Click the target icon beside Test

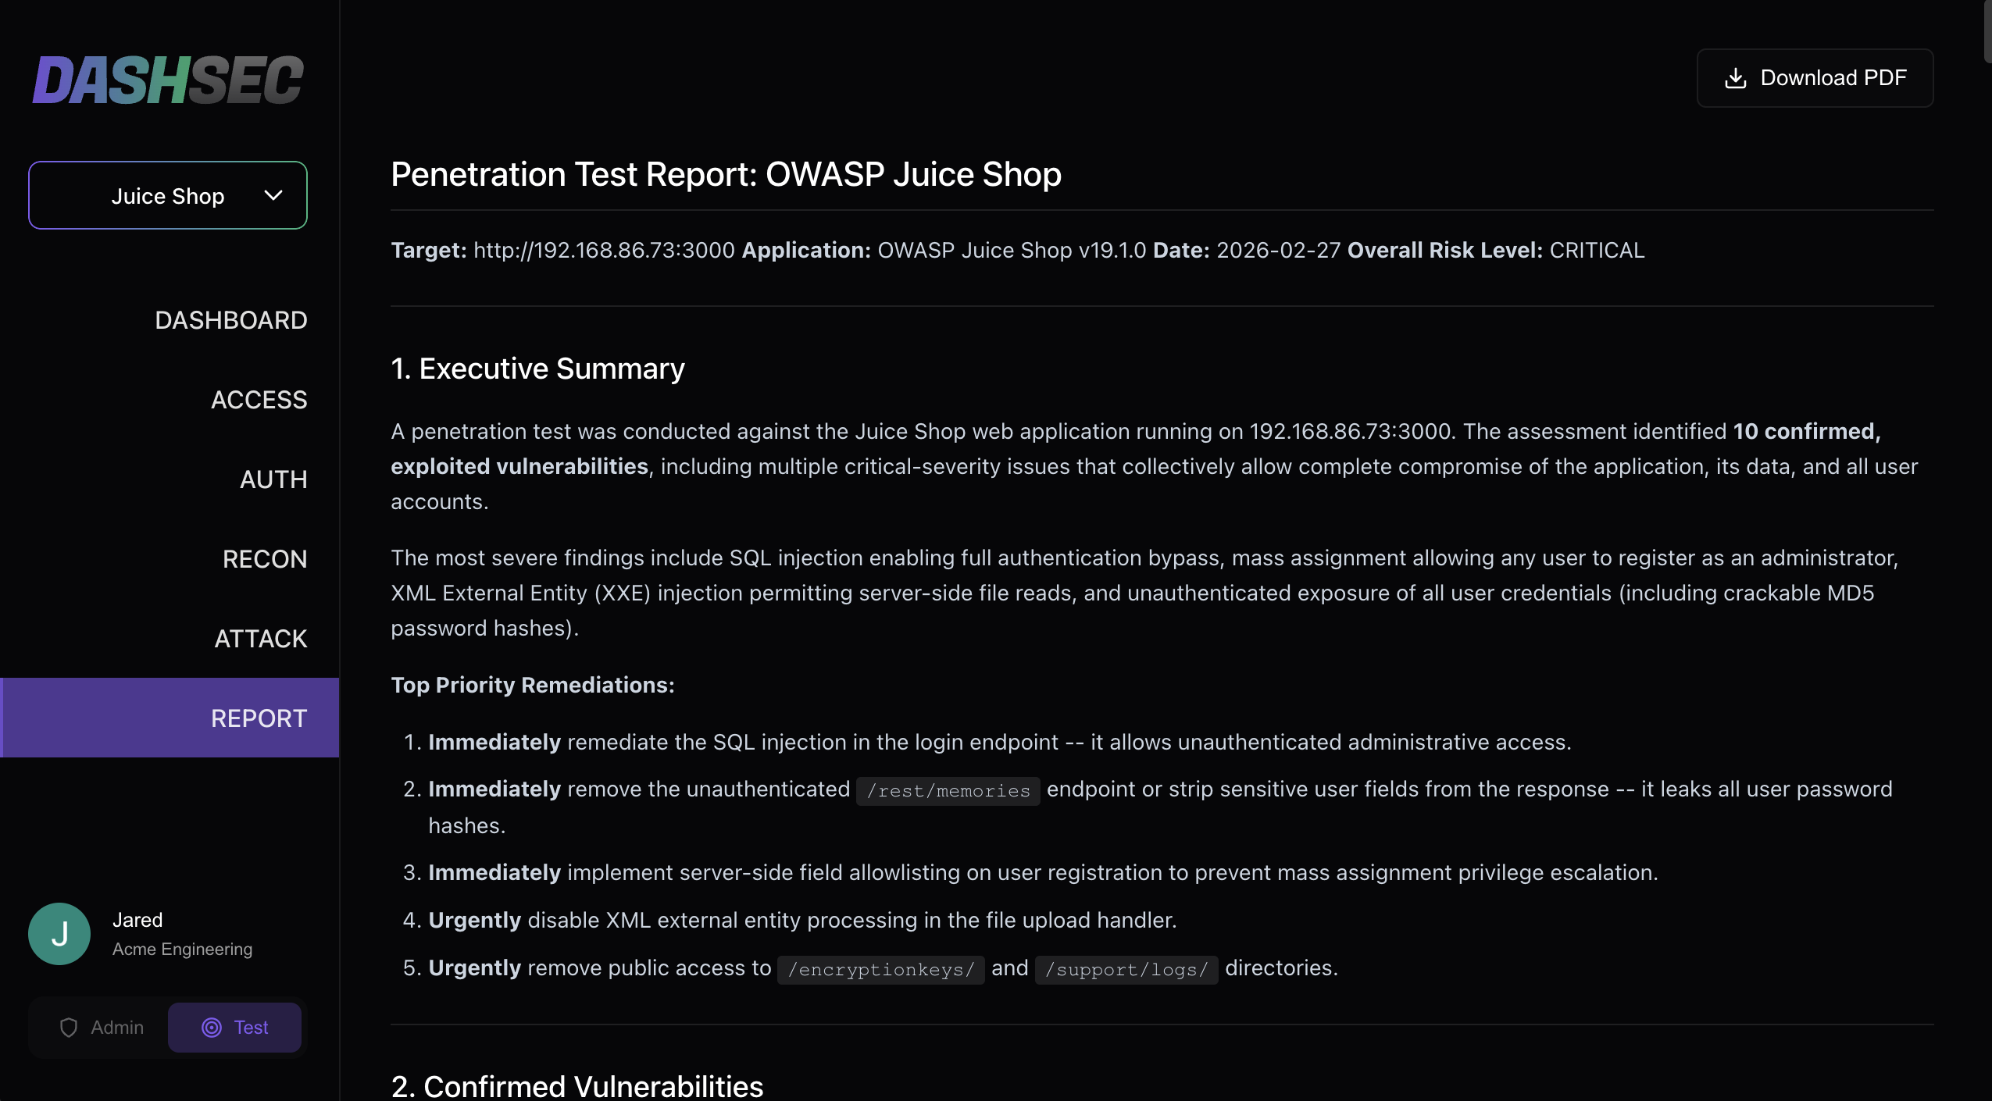click(212, 1028)
